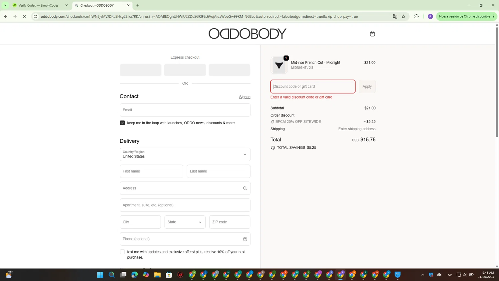Open the tab search dropdown arrow

(x=5, y=5)
